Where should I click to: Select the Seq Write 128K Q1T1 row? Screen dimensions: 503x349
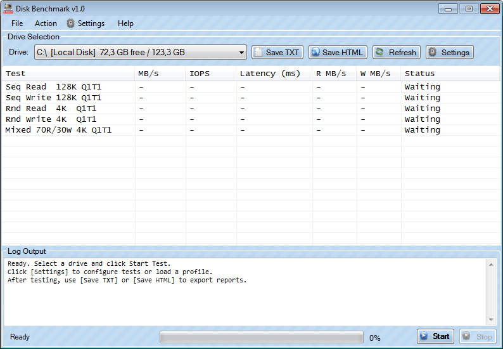coord(251,98)
